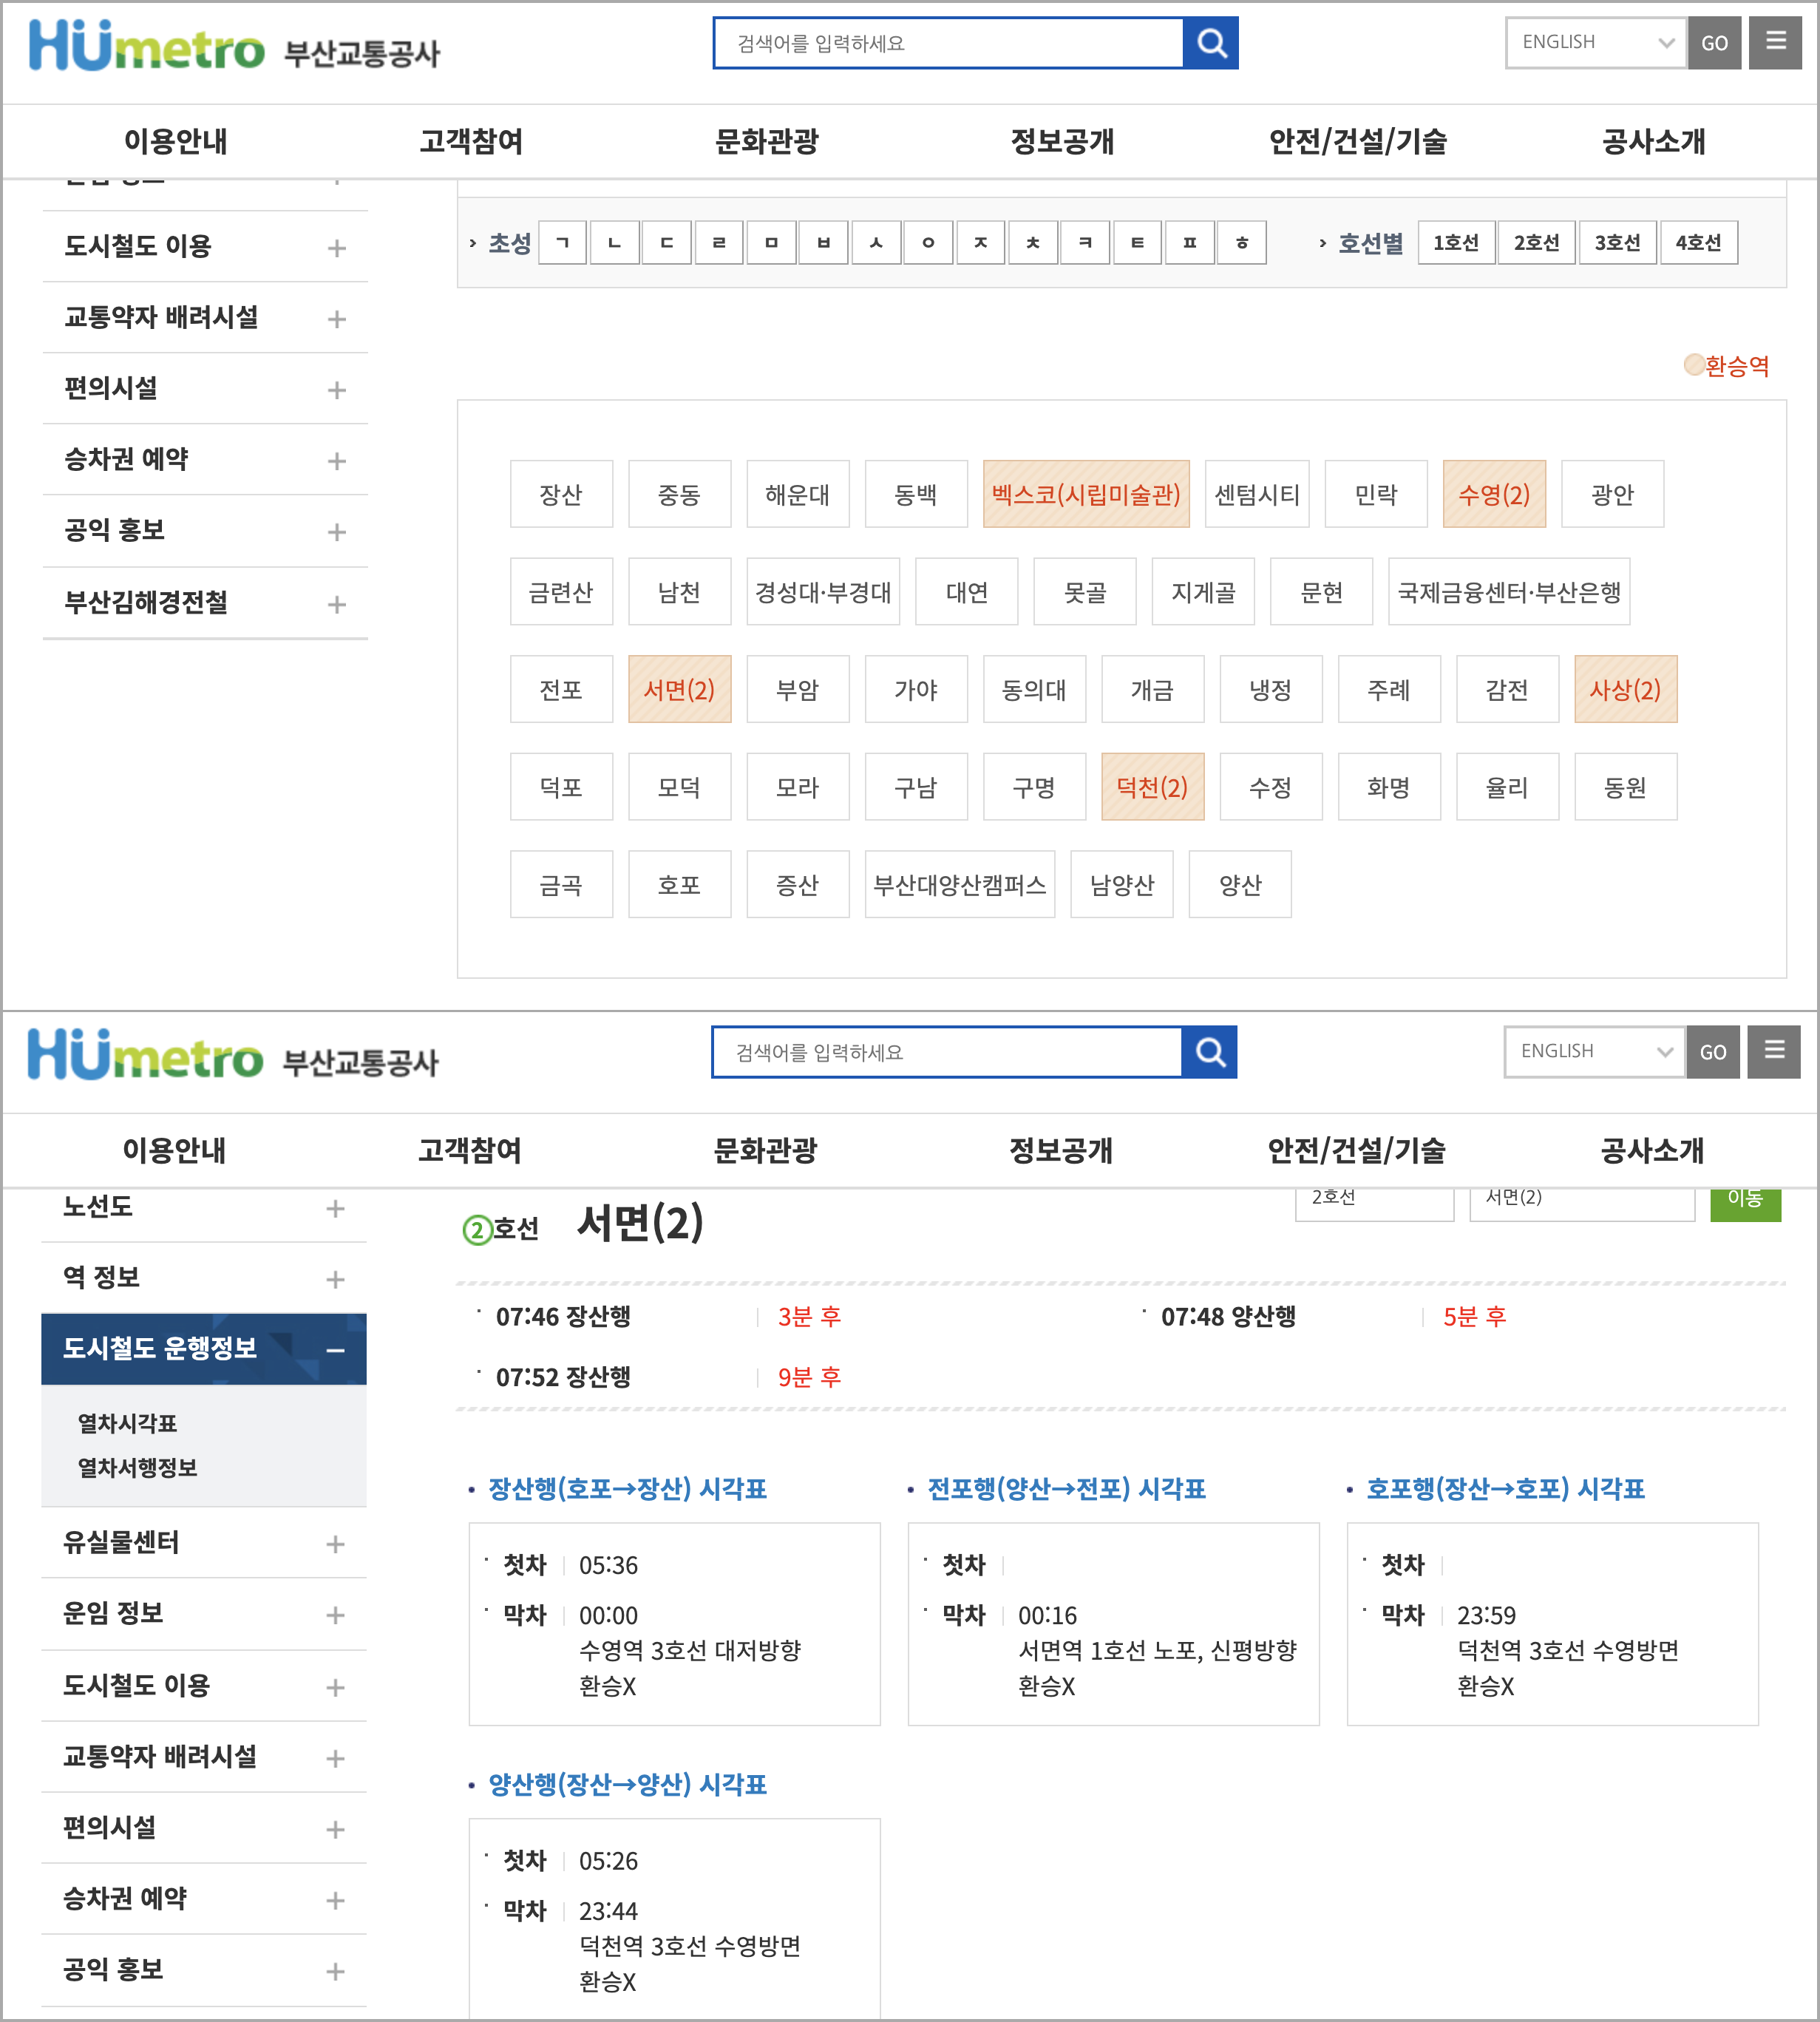Expand the 도시철도 이용 plus icon in top sidebar

337,248
